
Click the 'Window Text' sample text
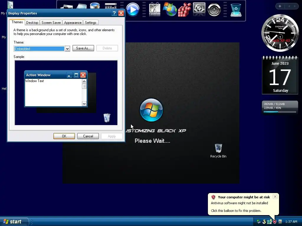click(35, 81)
